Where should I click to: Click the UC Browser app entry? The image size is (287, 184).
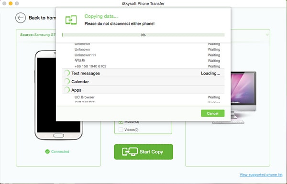pyautogui.click(x=84, y=97)
